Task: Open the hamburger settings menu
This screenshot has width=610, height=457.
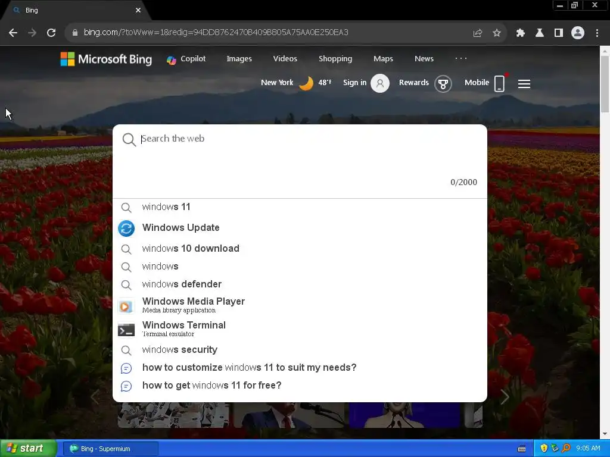Action: (x=524, y=83)
